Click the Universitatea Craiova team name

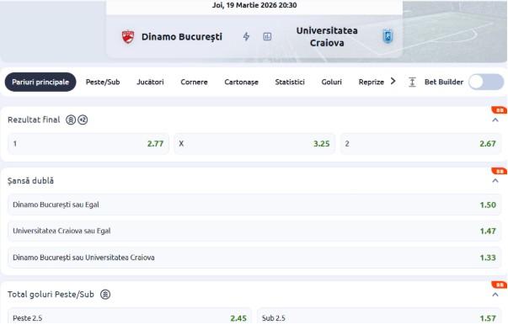327,36
